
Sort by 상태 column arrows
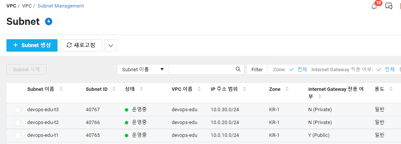[141, 89]
